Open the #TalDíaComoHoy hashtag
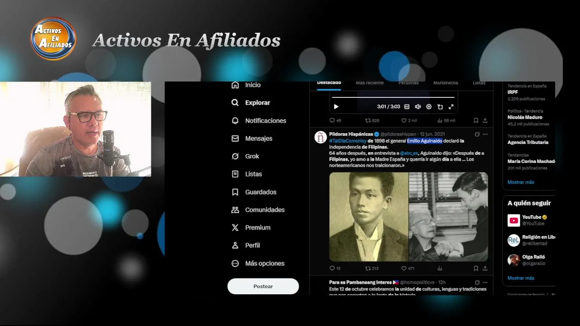 [348, 141]
